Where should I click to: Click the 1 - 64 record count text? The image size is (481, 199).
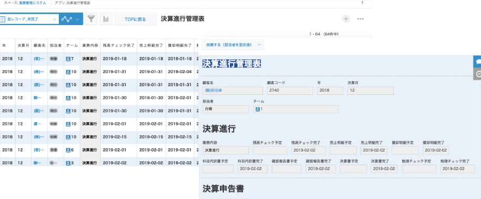[x=324, y=34]
